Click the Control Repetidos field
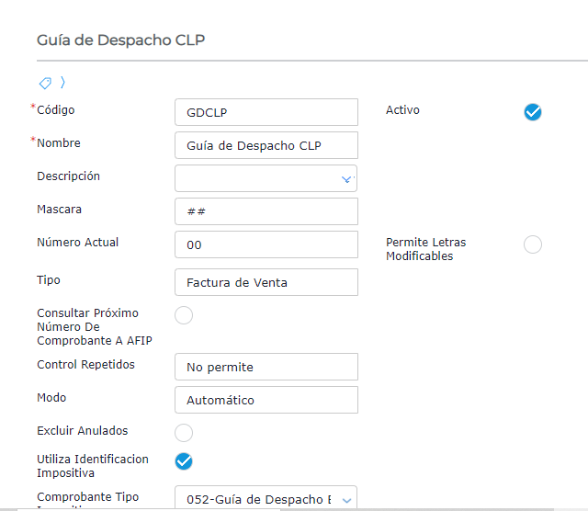The width and height of the screenshot is (588, 511). point(266,367)
